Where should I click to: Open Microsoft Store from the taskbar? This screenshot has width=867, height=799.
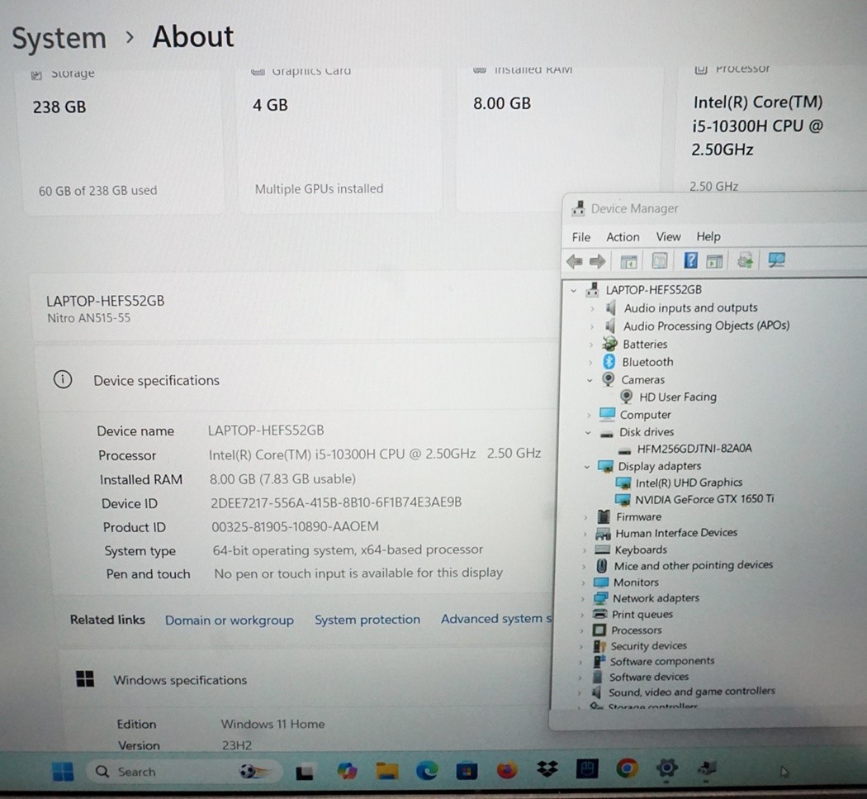pos(467,770)
